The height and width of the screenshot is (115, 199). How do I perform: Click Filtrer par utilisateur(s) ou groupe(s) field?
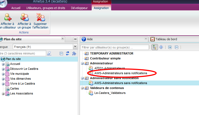[x=115, y=47]
